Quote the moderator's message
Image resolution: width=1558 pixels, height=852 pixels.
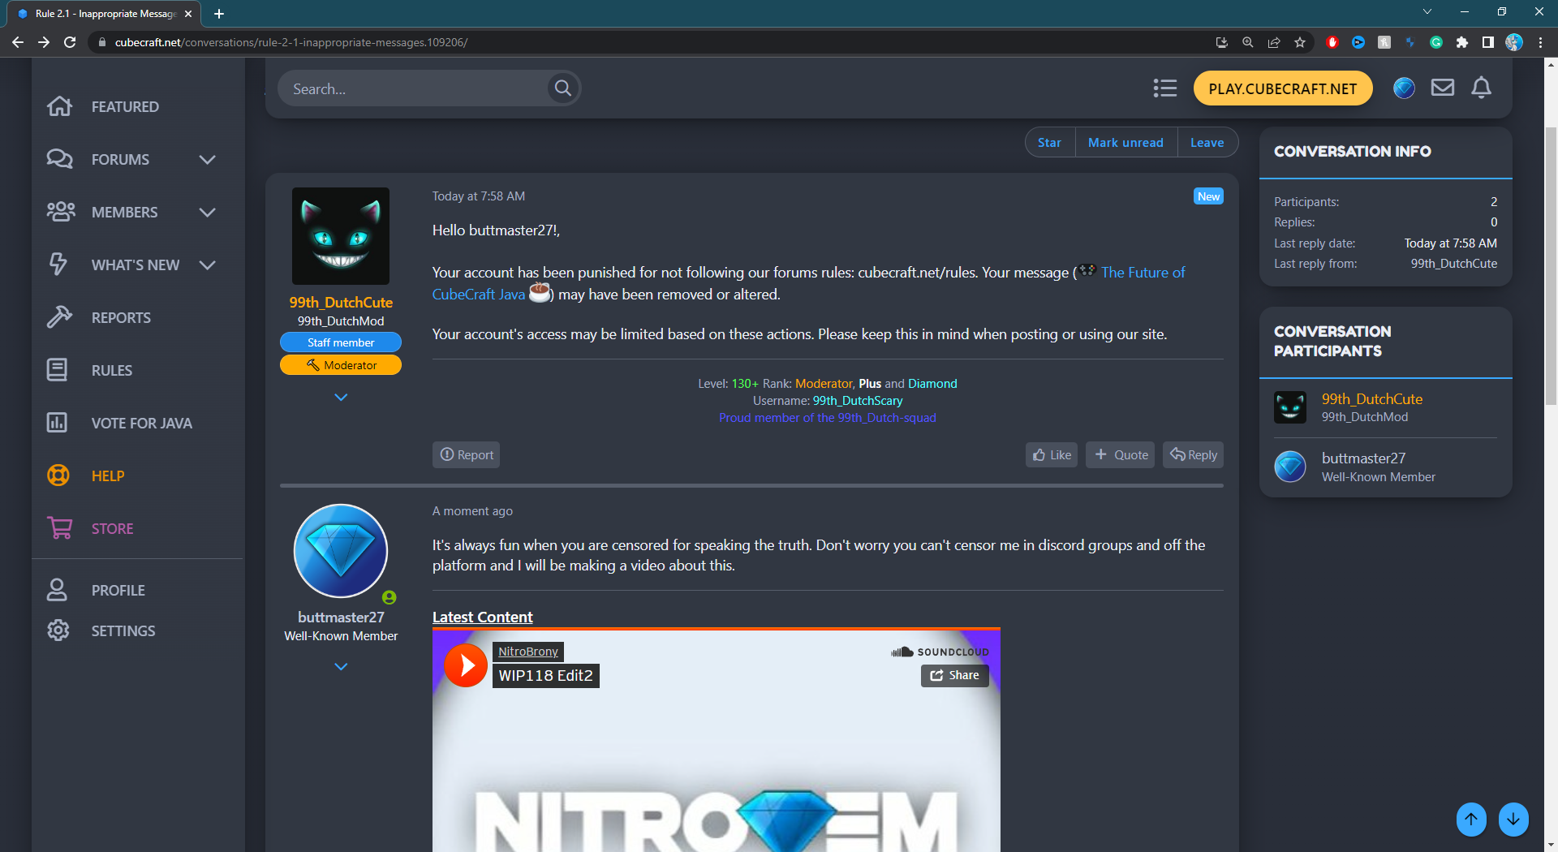click(1121, 454)
